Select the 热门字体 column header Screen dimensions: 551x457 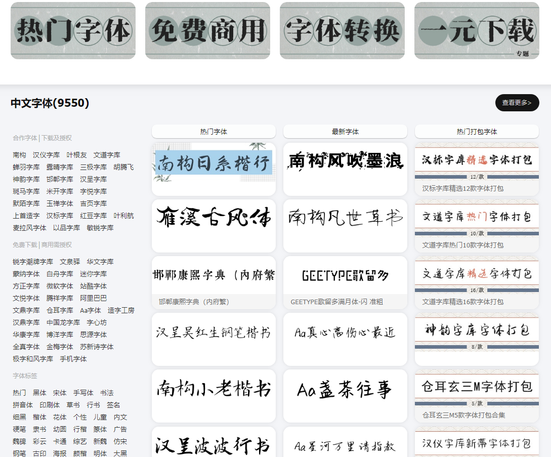point(213,131)
